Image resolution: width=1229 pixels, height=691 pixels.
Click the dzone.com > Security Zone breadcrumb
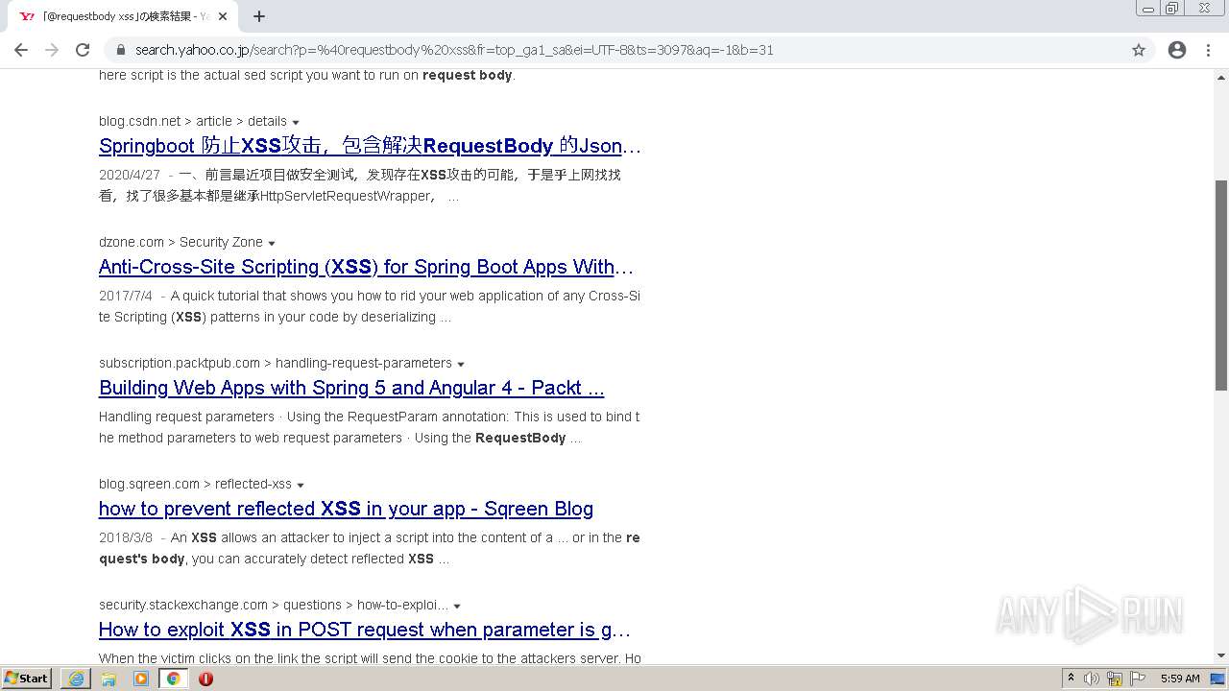(181, 242)
